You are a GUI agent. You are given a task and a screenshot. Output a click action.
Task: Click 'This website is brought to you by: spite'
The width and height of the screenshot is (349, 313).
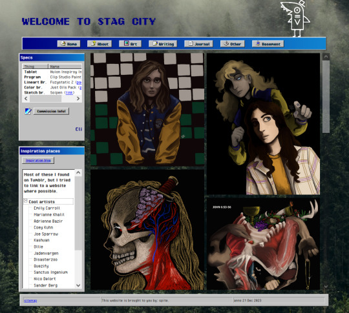point(135,301)
